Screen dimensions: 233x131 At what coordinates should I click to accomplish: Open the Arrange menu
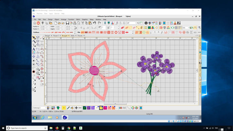[x=64, y=19]
